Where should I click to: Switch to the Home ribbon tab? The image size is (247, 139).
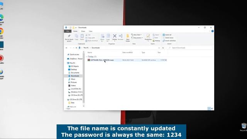(x=75, y=31)
